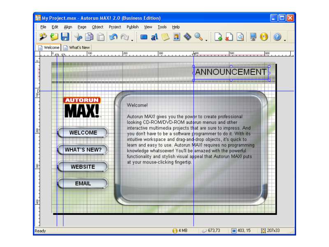
Task: Click the project size disc icon in the status bar
Action: pyautogui.click(x=175, y=231)
